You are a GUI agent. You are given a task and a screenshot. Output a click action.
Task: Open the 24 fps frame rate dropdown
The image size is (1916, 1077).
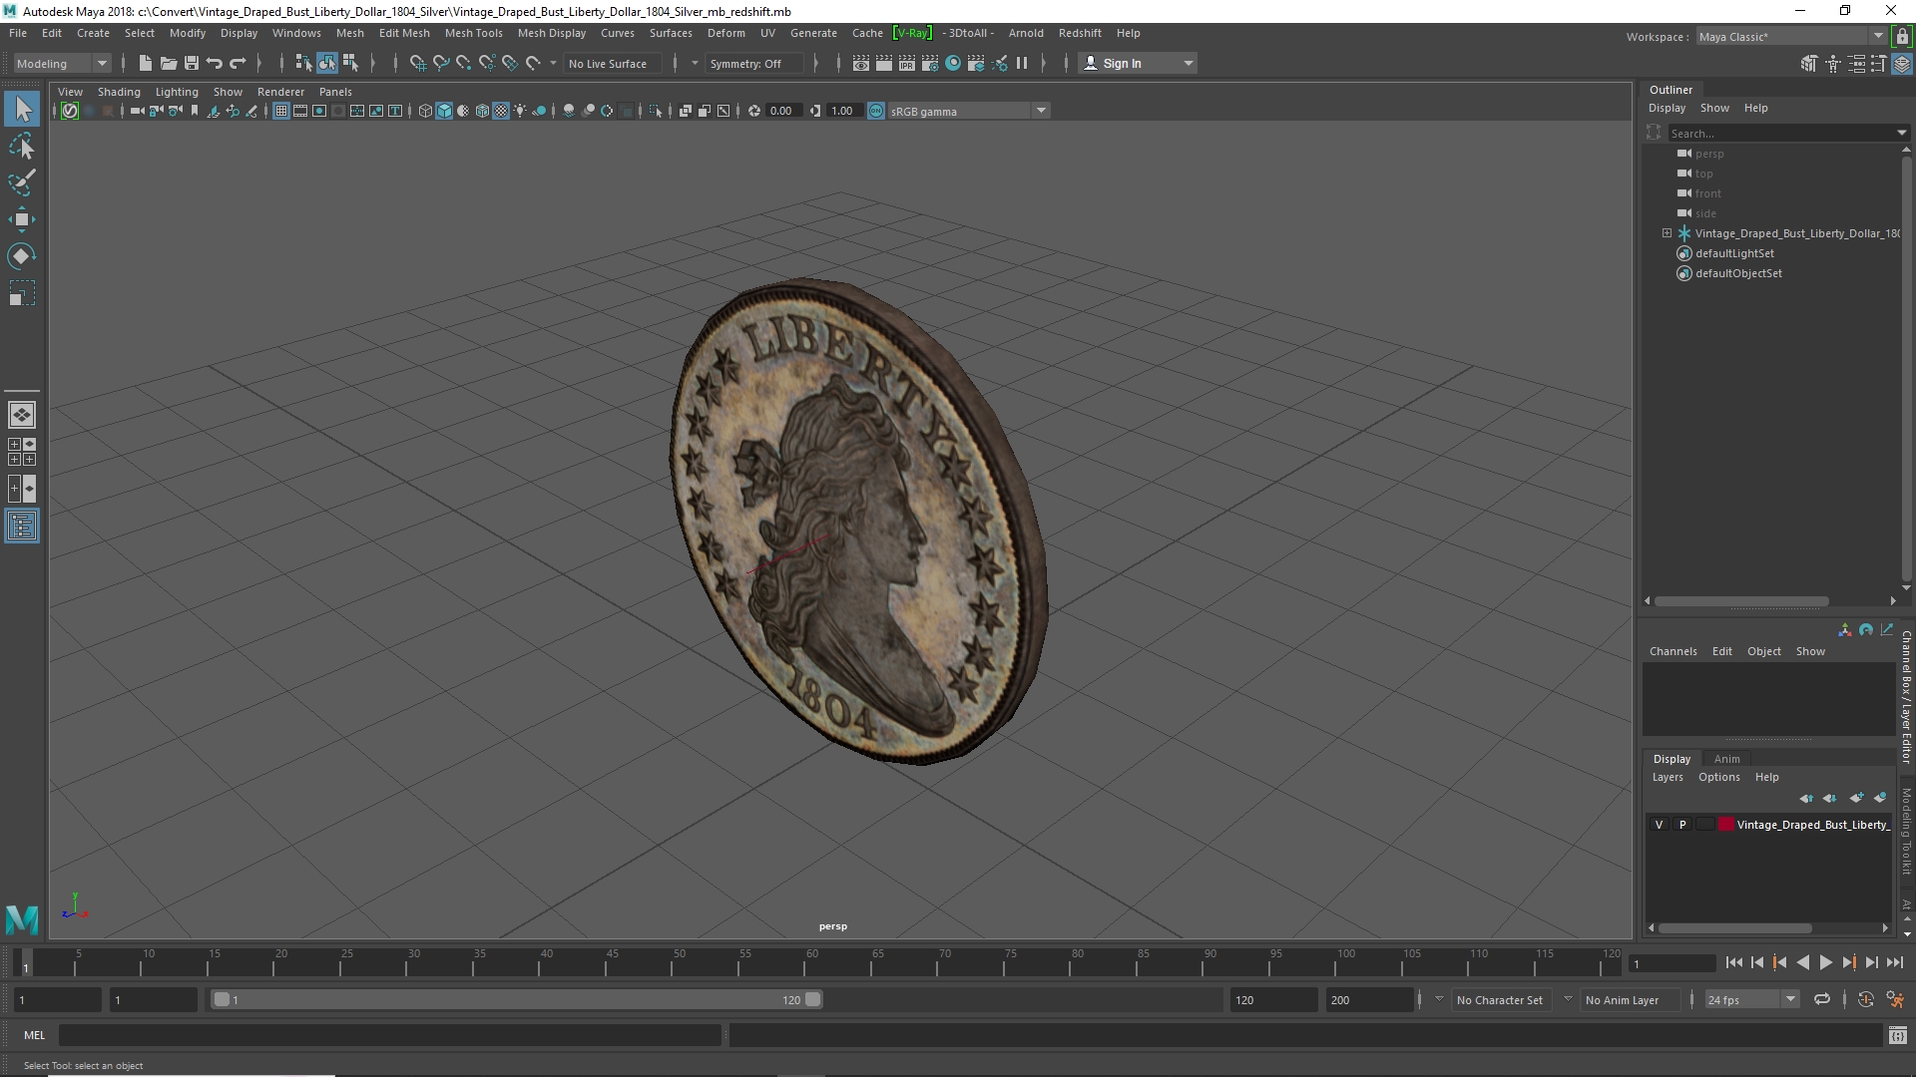pos(1751,999)
